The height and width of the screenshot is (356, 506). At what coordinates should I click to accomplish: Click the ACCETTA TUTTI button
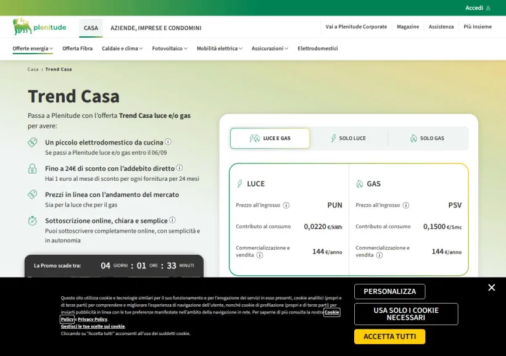pos(389,337)
